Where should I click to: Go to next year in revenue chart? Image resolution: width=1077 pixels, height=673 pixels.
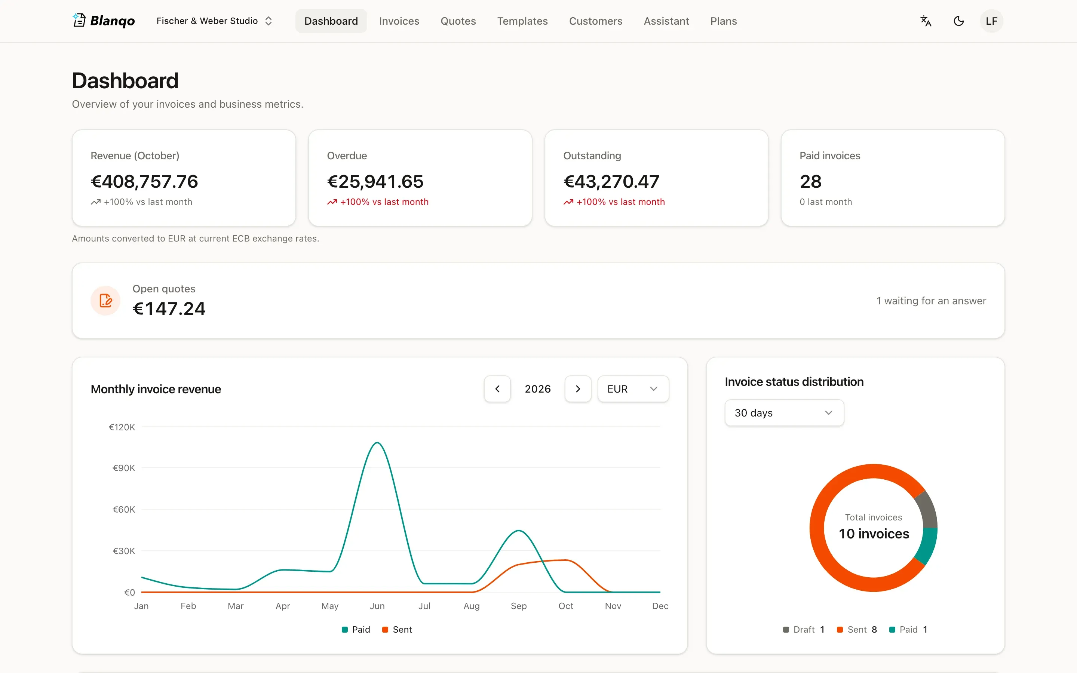tap(578, 389)
